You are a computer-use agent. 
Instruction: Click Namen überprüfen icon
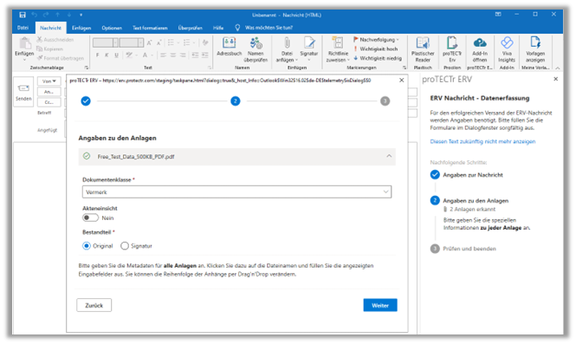coord(256,43)
